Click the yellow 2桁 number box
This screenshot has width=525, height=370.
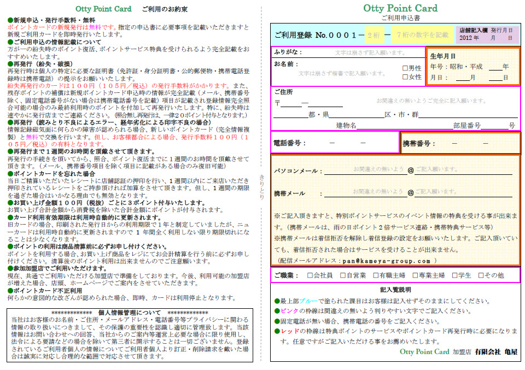[374, 35]
